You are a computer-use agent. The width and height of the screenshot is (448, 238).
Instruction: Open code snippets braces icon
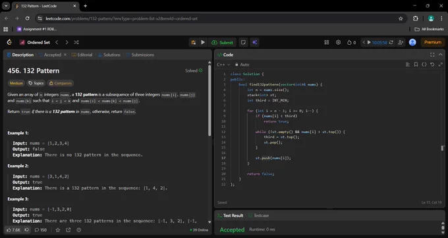tap(424, 65)
